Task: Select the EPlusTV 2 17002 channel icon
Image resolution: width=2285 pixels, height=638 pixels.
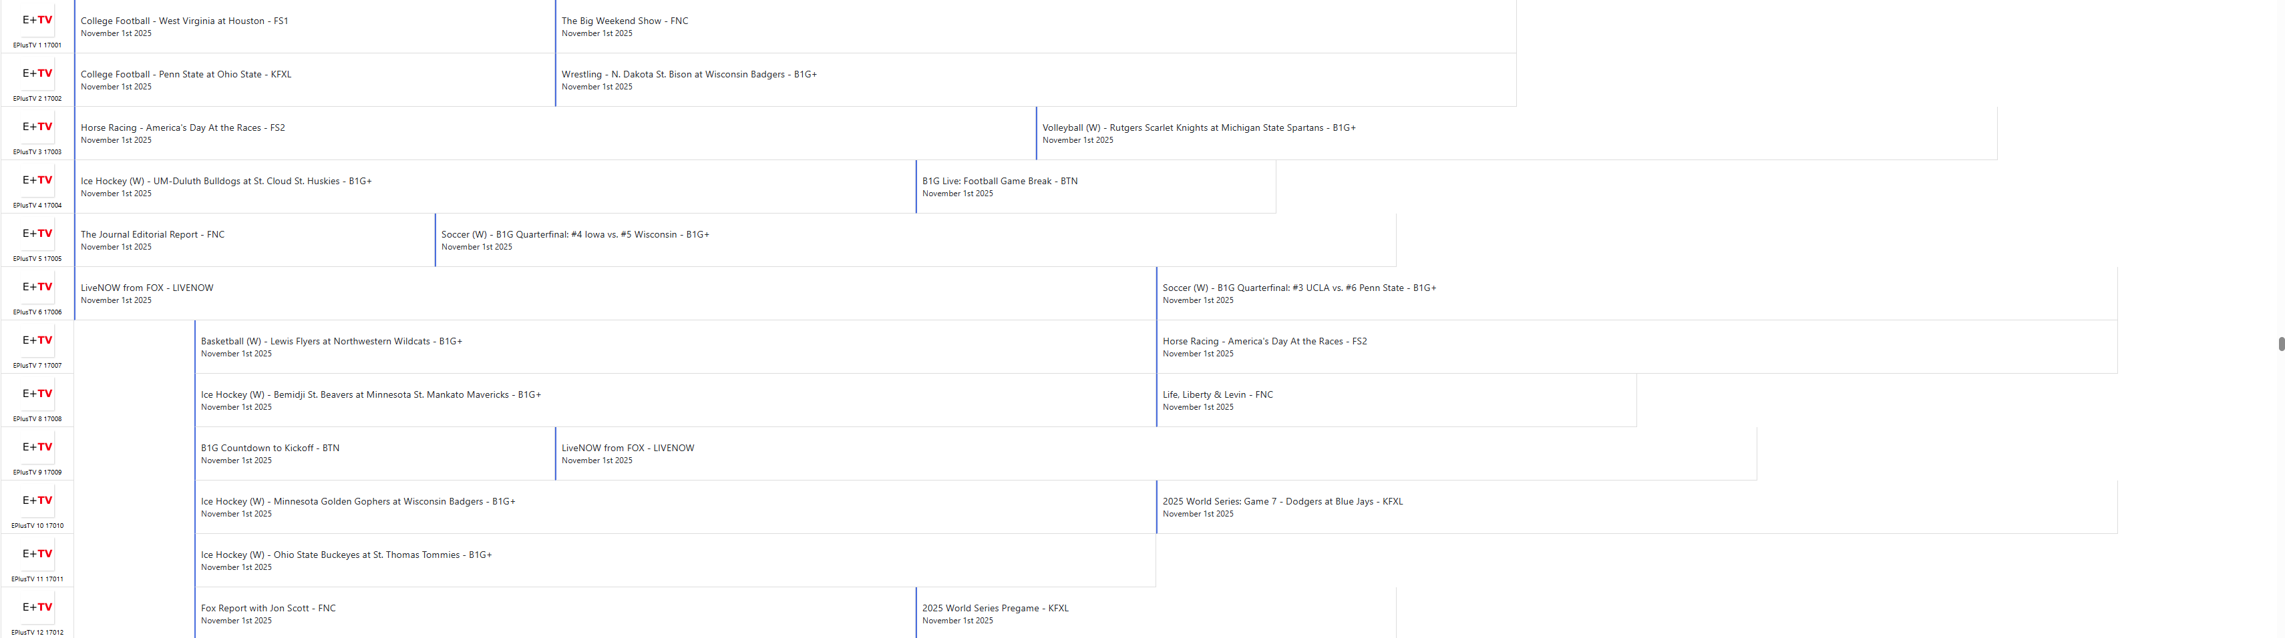Action: (37, 73)
